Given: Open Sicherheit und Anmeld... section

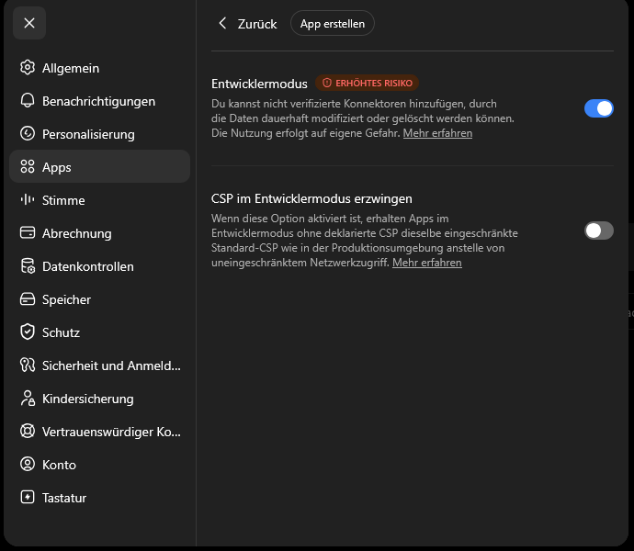Looking at the screenshot, I should coord(99,365).
